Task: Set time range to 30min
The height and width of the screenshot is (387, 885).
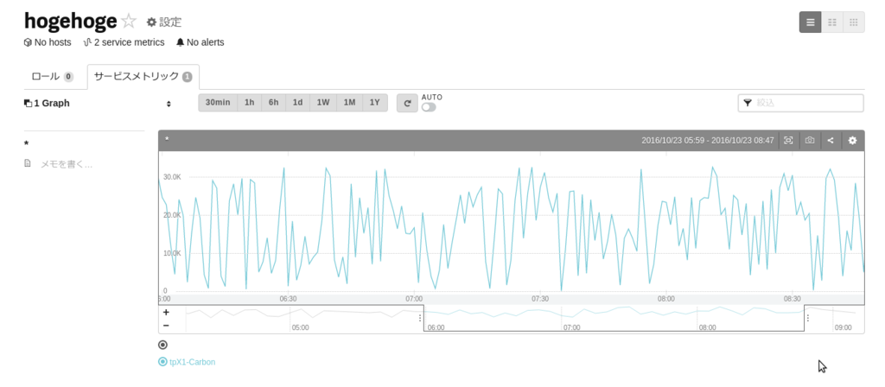Action: pyautogui.click(x=218, y=103)
